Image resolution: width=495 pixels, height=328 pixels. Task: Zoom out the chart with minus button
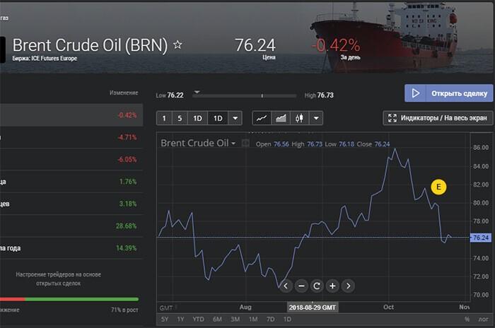pyautogui.click(x=301, y=286)
